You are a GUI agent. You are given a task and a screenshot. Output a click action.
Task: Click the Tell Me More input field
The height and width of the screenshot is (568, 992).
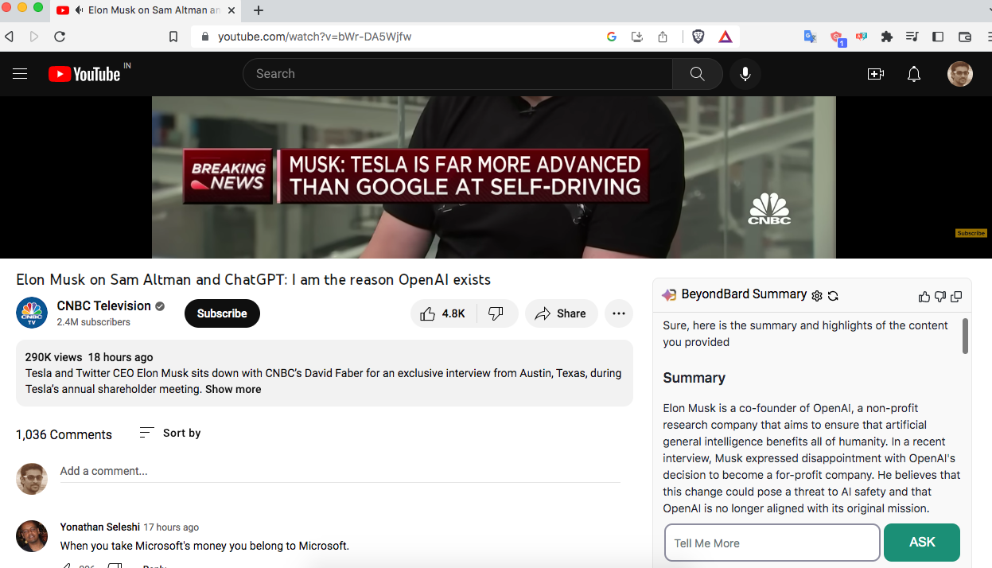772,543
